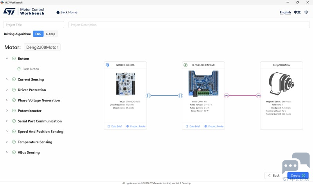This screenshot has height=185, width=313.
Task: Expand the Phase Voltage Generation section
Action: point(7,100)
